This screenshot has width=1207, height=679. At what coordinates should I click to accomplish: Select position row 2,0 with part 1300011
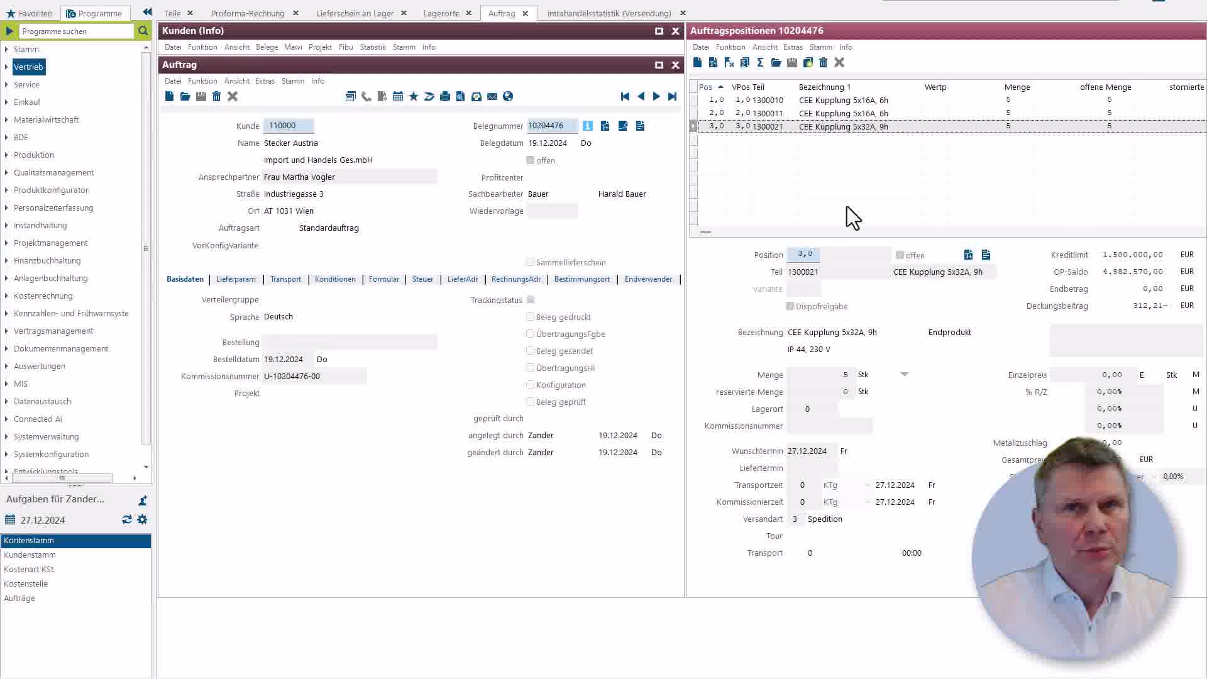pos(952,113)
